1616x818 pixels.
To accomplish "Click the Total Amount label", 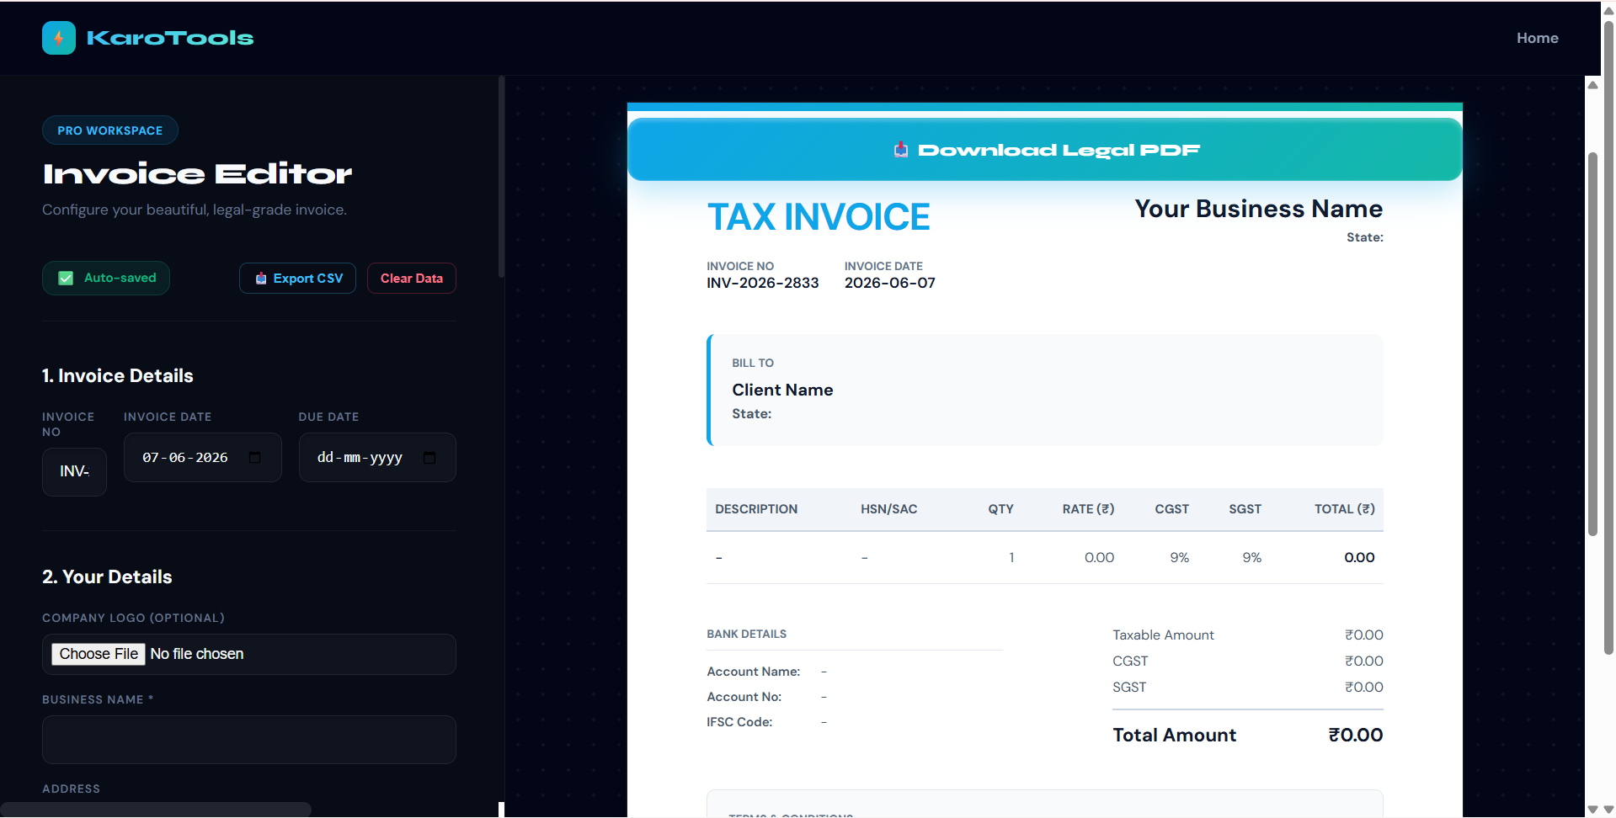I will [x=1174, y=735].
